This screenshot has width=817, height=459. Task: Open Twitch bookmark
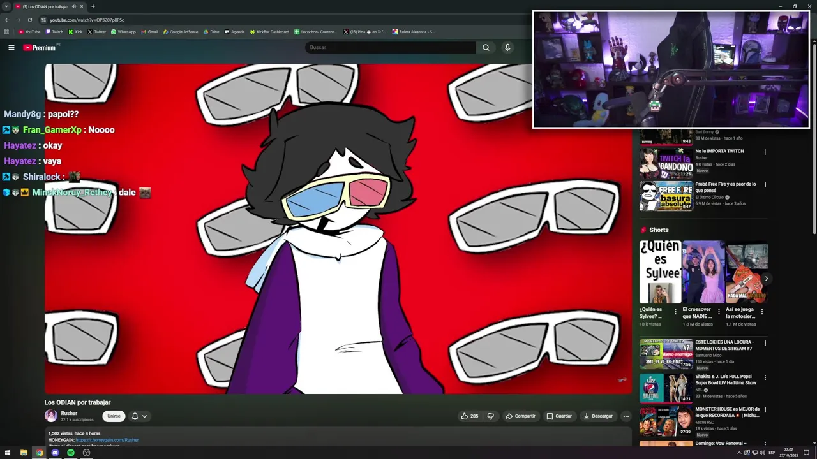(x=54, y=31)
